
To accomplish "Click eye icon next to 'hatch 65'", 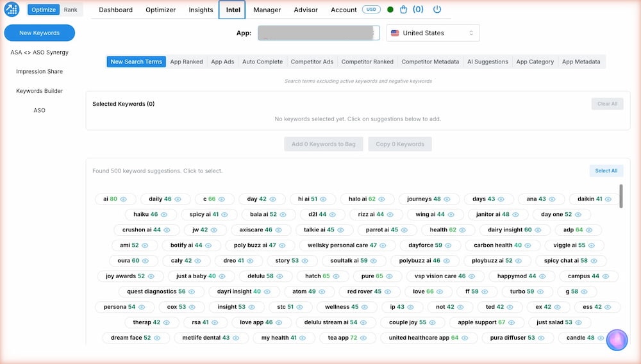I will click(336, 276).
